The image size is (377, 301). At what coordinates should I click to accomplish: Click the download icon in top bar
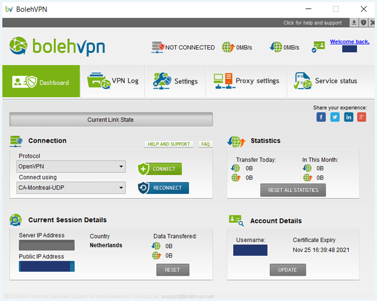coord(354,22)
